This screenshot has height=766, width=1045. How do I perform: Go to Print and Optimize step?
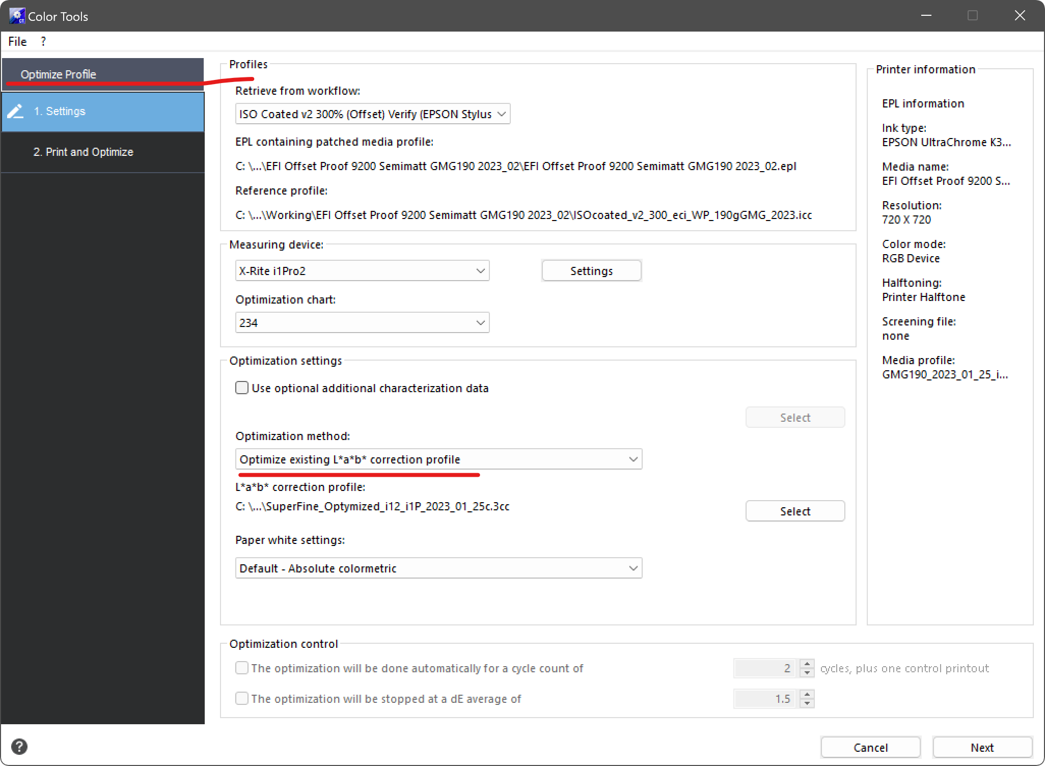pos(84,152)
